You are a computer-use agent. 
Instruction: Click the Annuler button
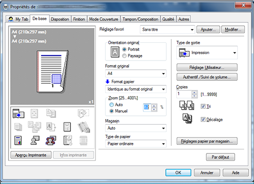click(207, 173)
